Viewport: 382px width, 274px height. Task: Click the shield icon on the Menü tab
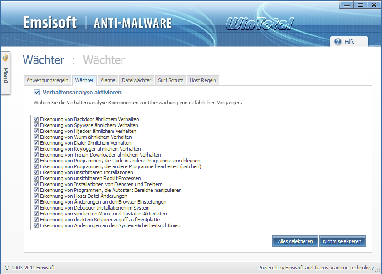tap(5, 58)
